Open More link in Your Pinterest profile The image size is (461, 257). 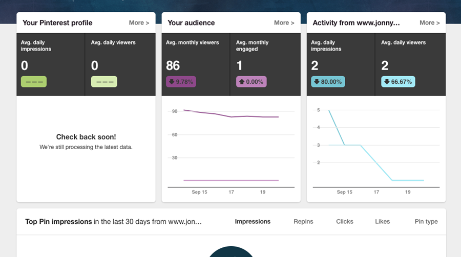point(139,23)
